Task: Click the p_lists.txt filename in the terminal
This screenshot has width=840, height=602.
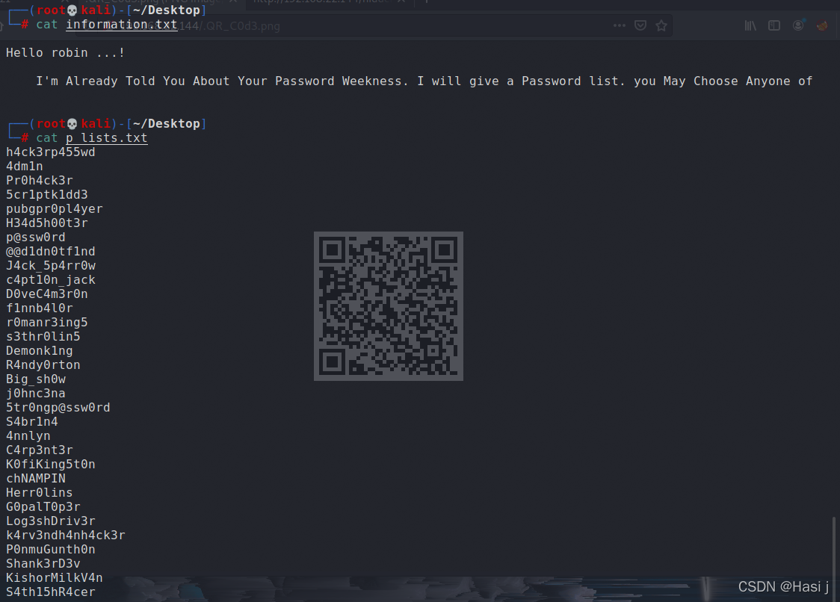Action: (x=107, y=138)
